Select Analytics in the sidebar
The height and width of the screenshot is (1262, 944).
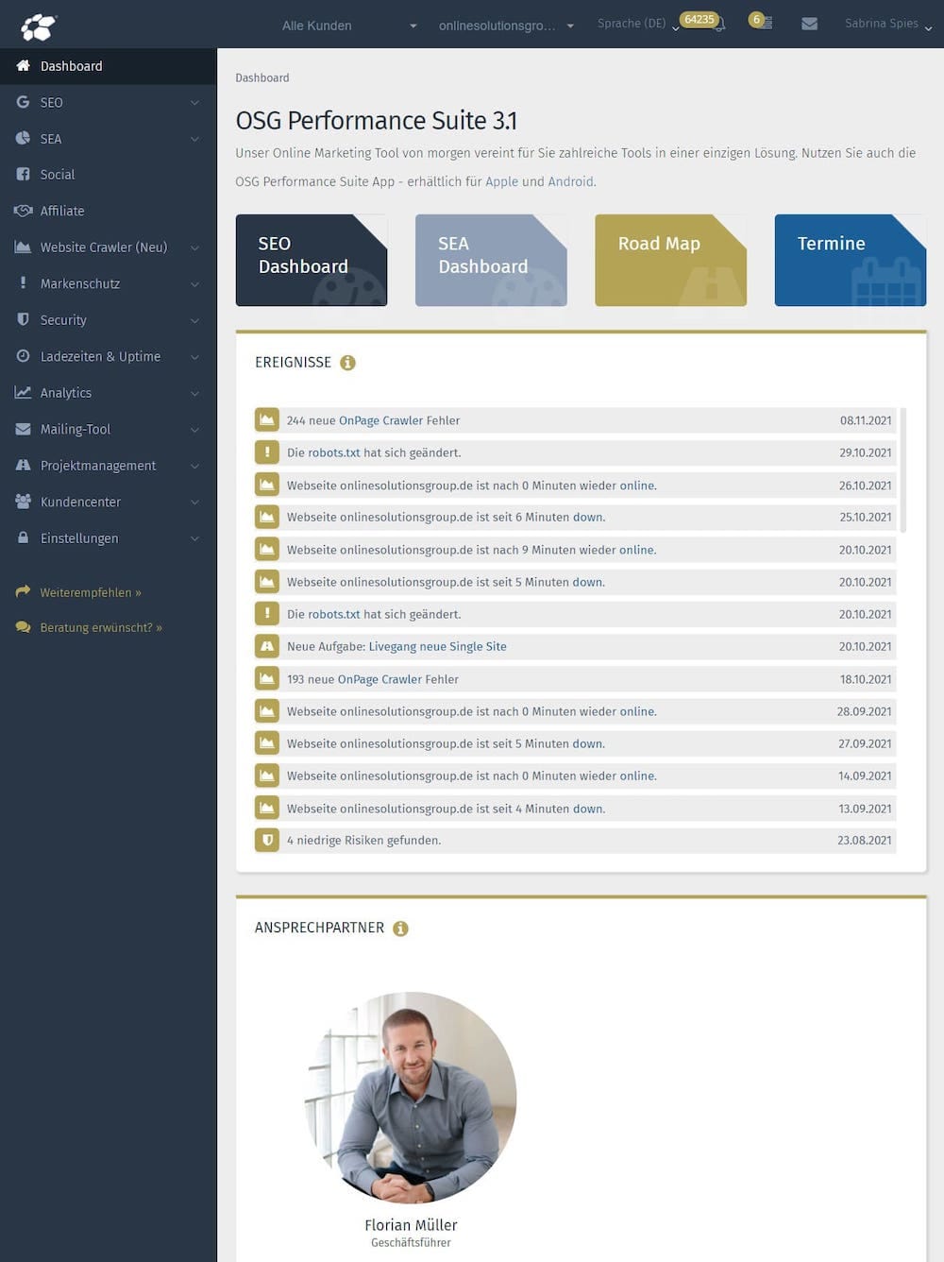coord(109,393)
